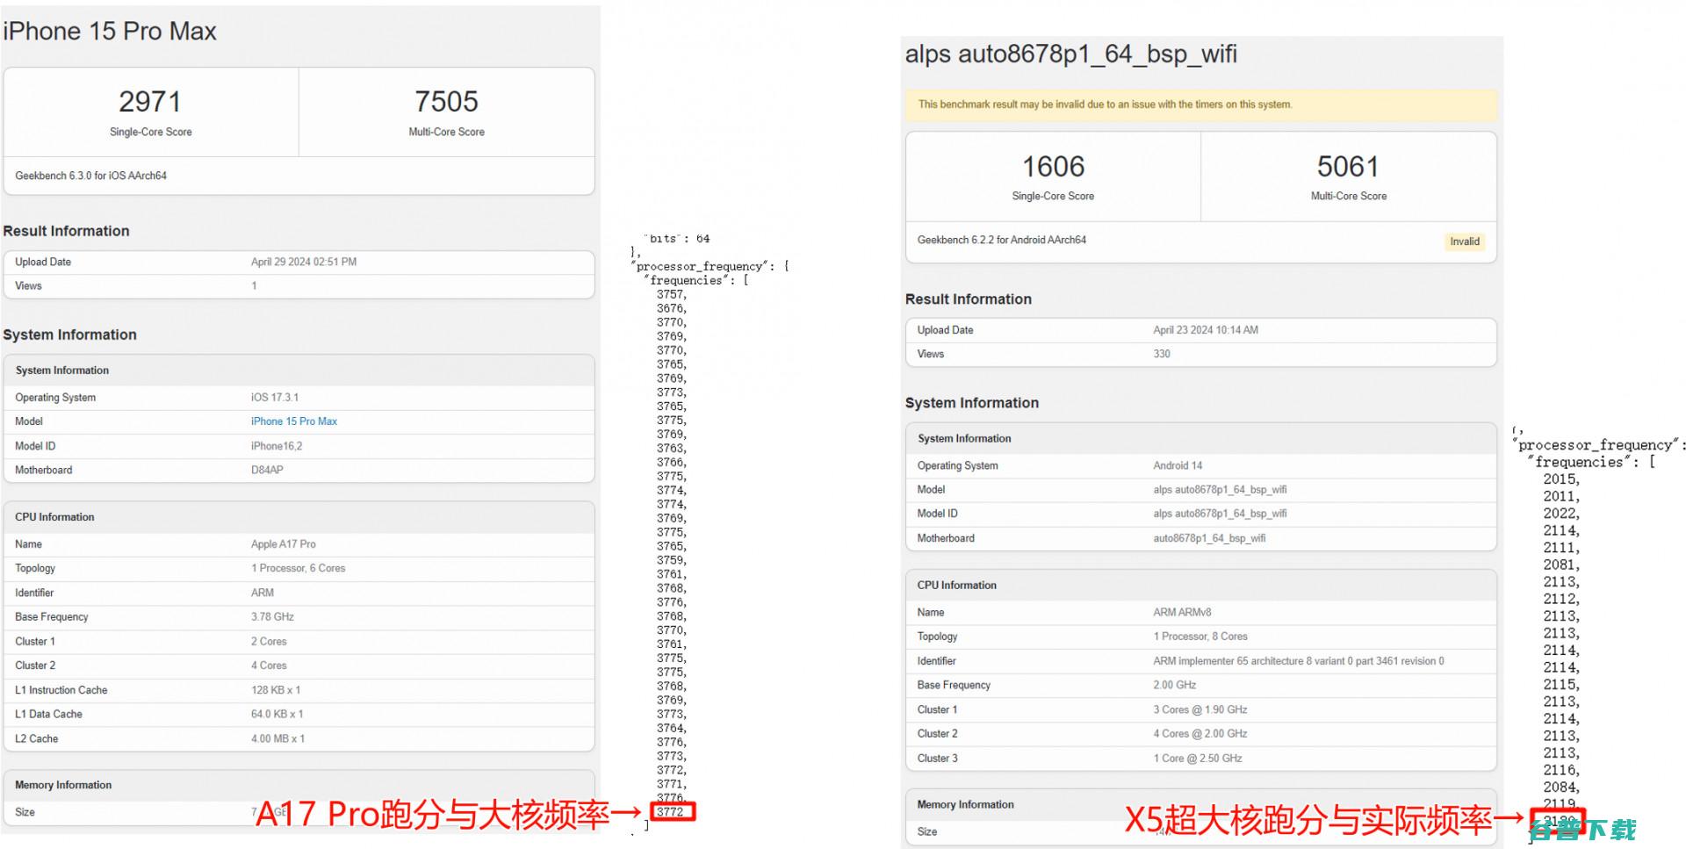This screenshot has width=1686, height=849.
Task: Select the ARM implementer 65 identifier text
Action: 1299,661
